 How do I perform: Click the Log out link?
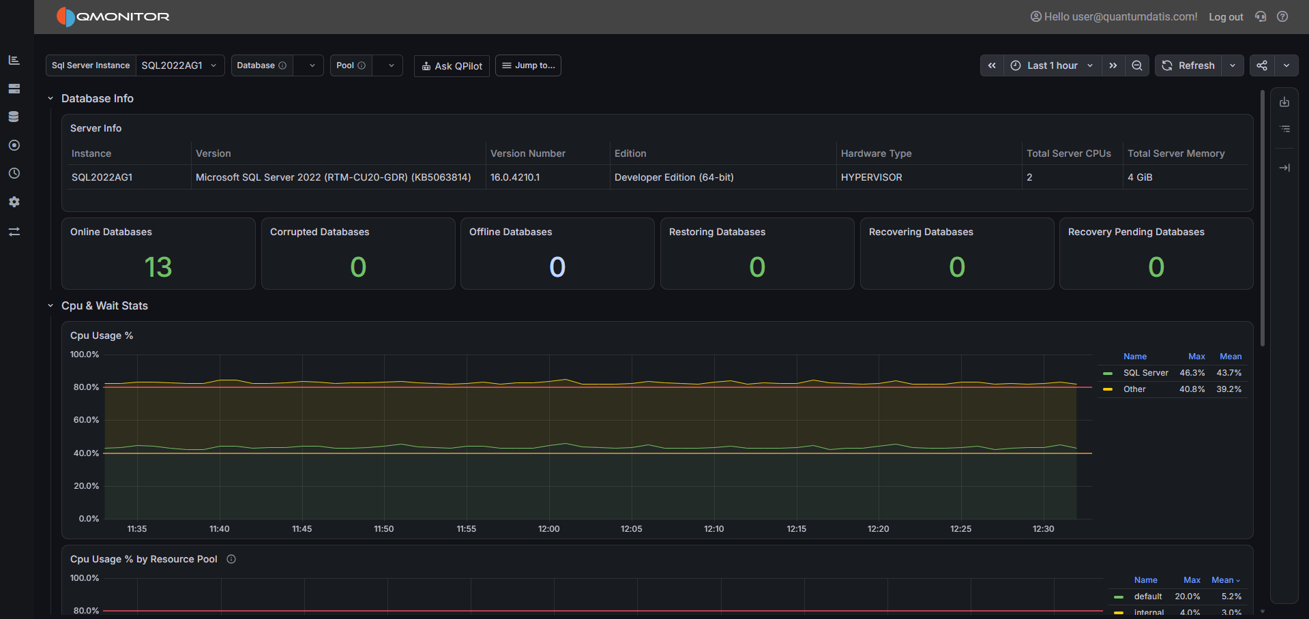[x=1226, y=17]
